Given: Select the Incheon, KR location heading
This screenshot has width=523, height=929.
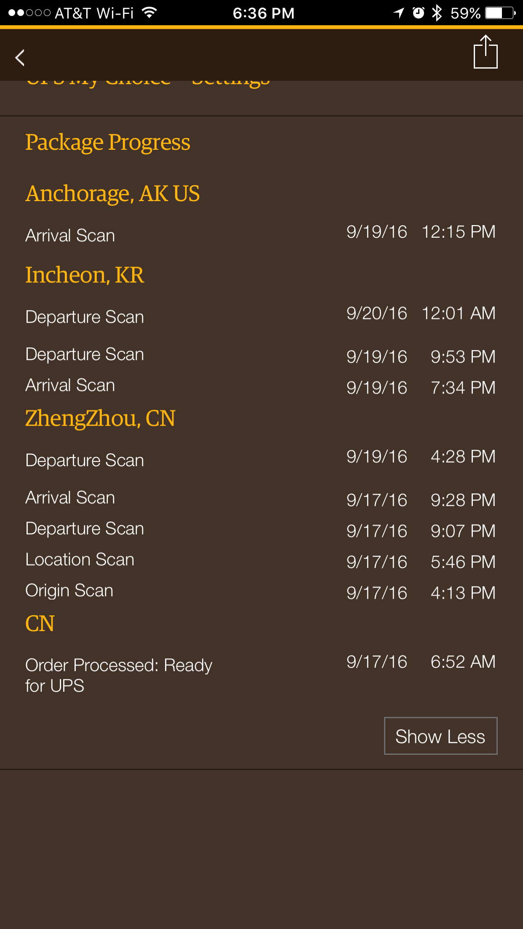Looking at the screenshot, I should point(85,275).
